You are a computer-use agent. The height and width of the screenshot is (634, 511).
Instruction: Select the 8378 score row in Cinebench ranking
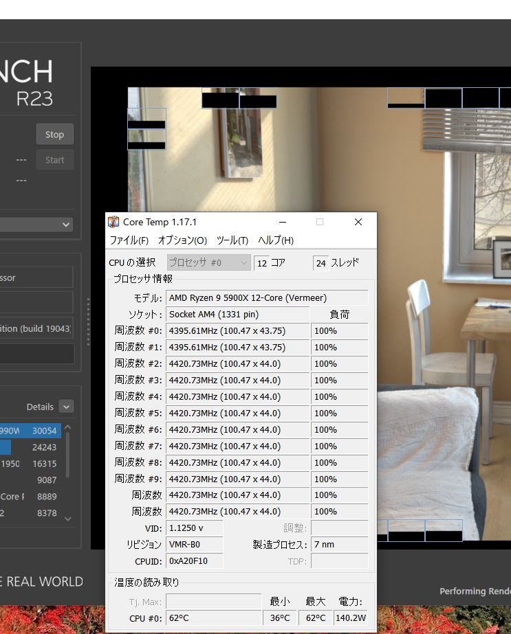click(31, 512)
